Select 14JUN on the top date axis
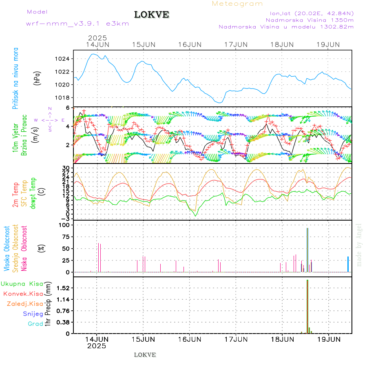Screen dimensions: 367x367 (x=97, y=44)
